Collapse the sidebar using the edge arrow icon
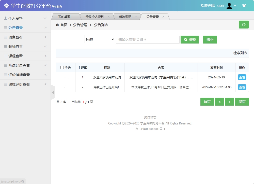The width and height of the screenshot is (254, 184). (53, 92)
